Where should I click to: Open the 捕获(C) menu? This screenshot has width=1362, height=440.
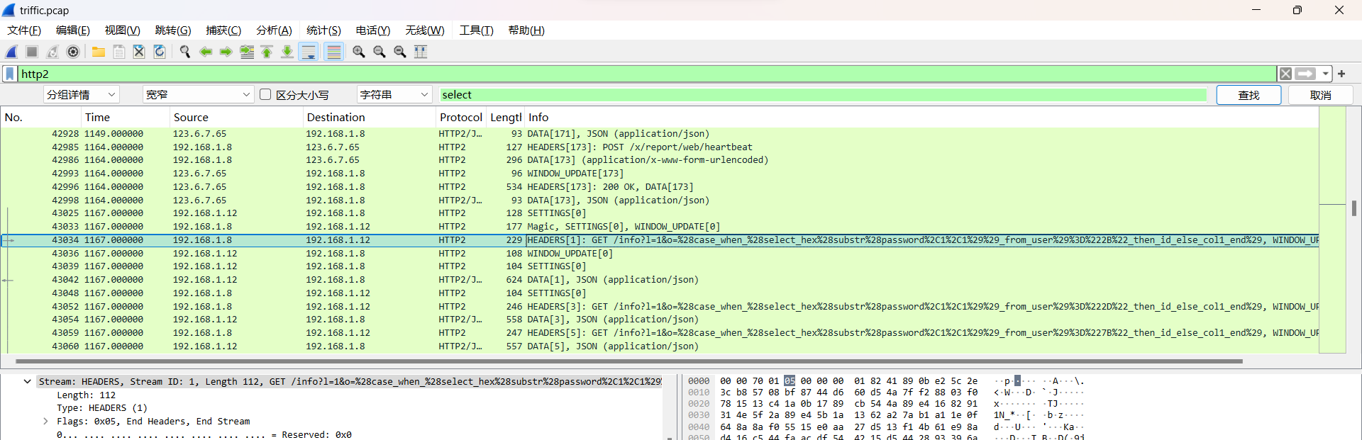coord(223,30)
